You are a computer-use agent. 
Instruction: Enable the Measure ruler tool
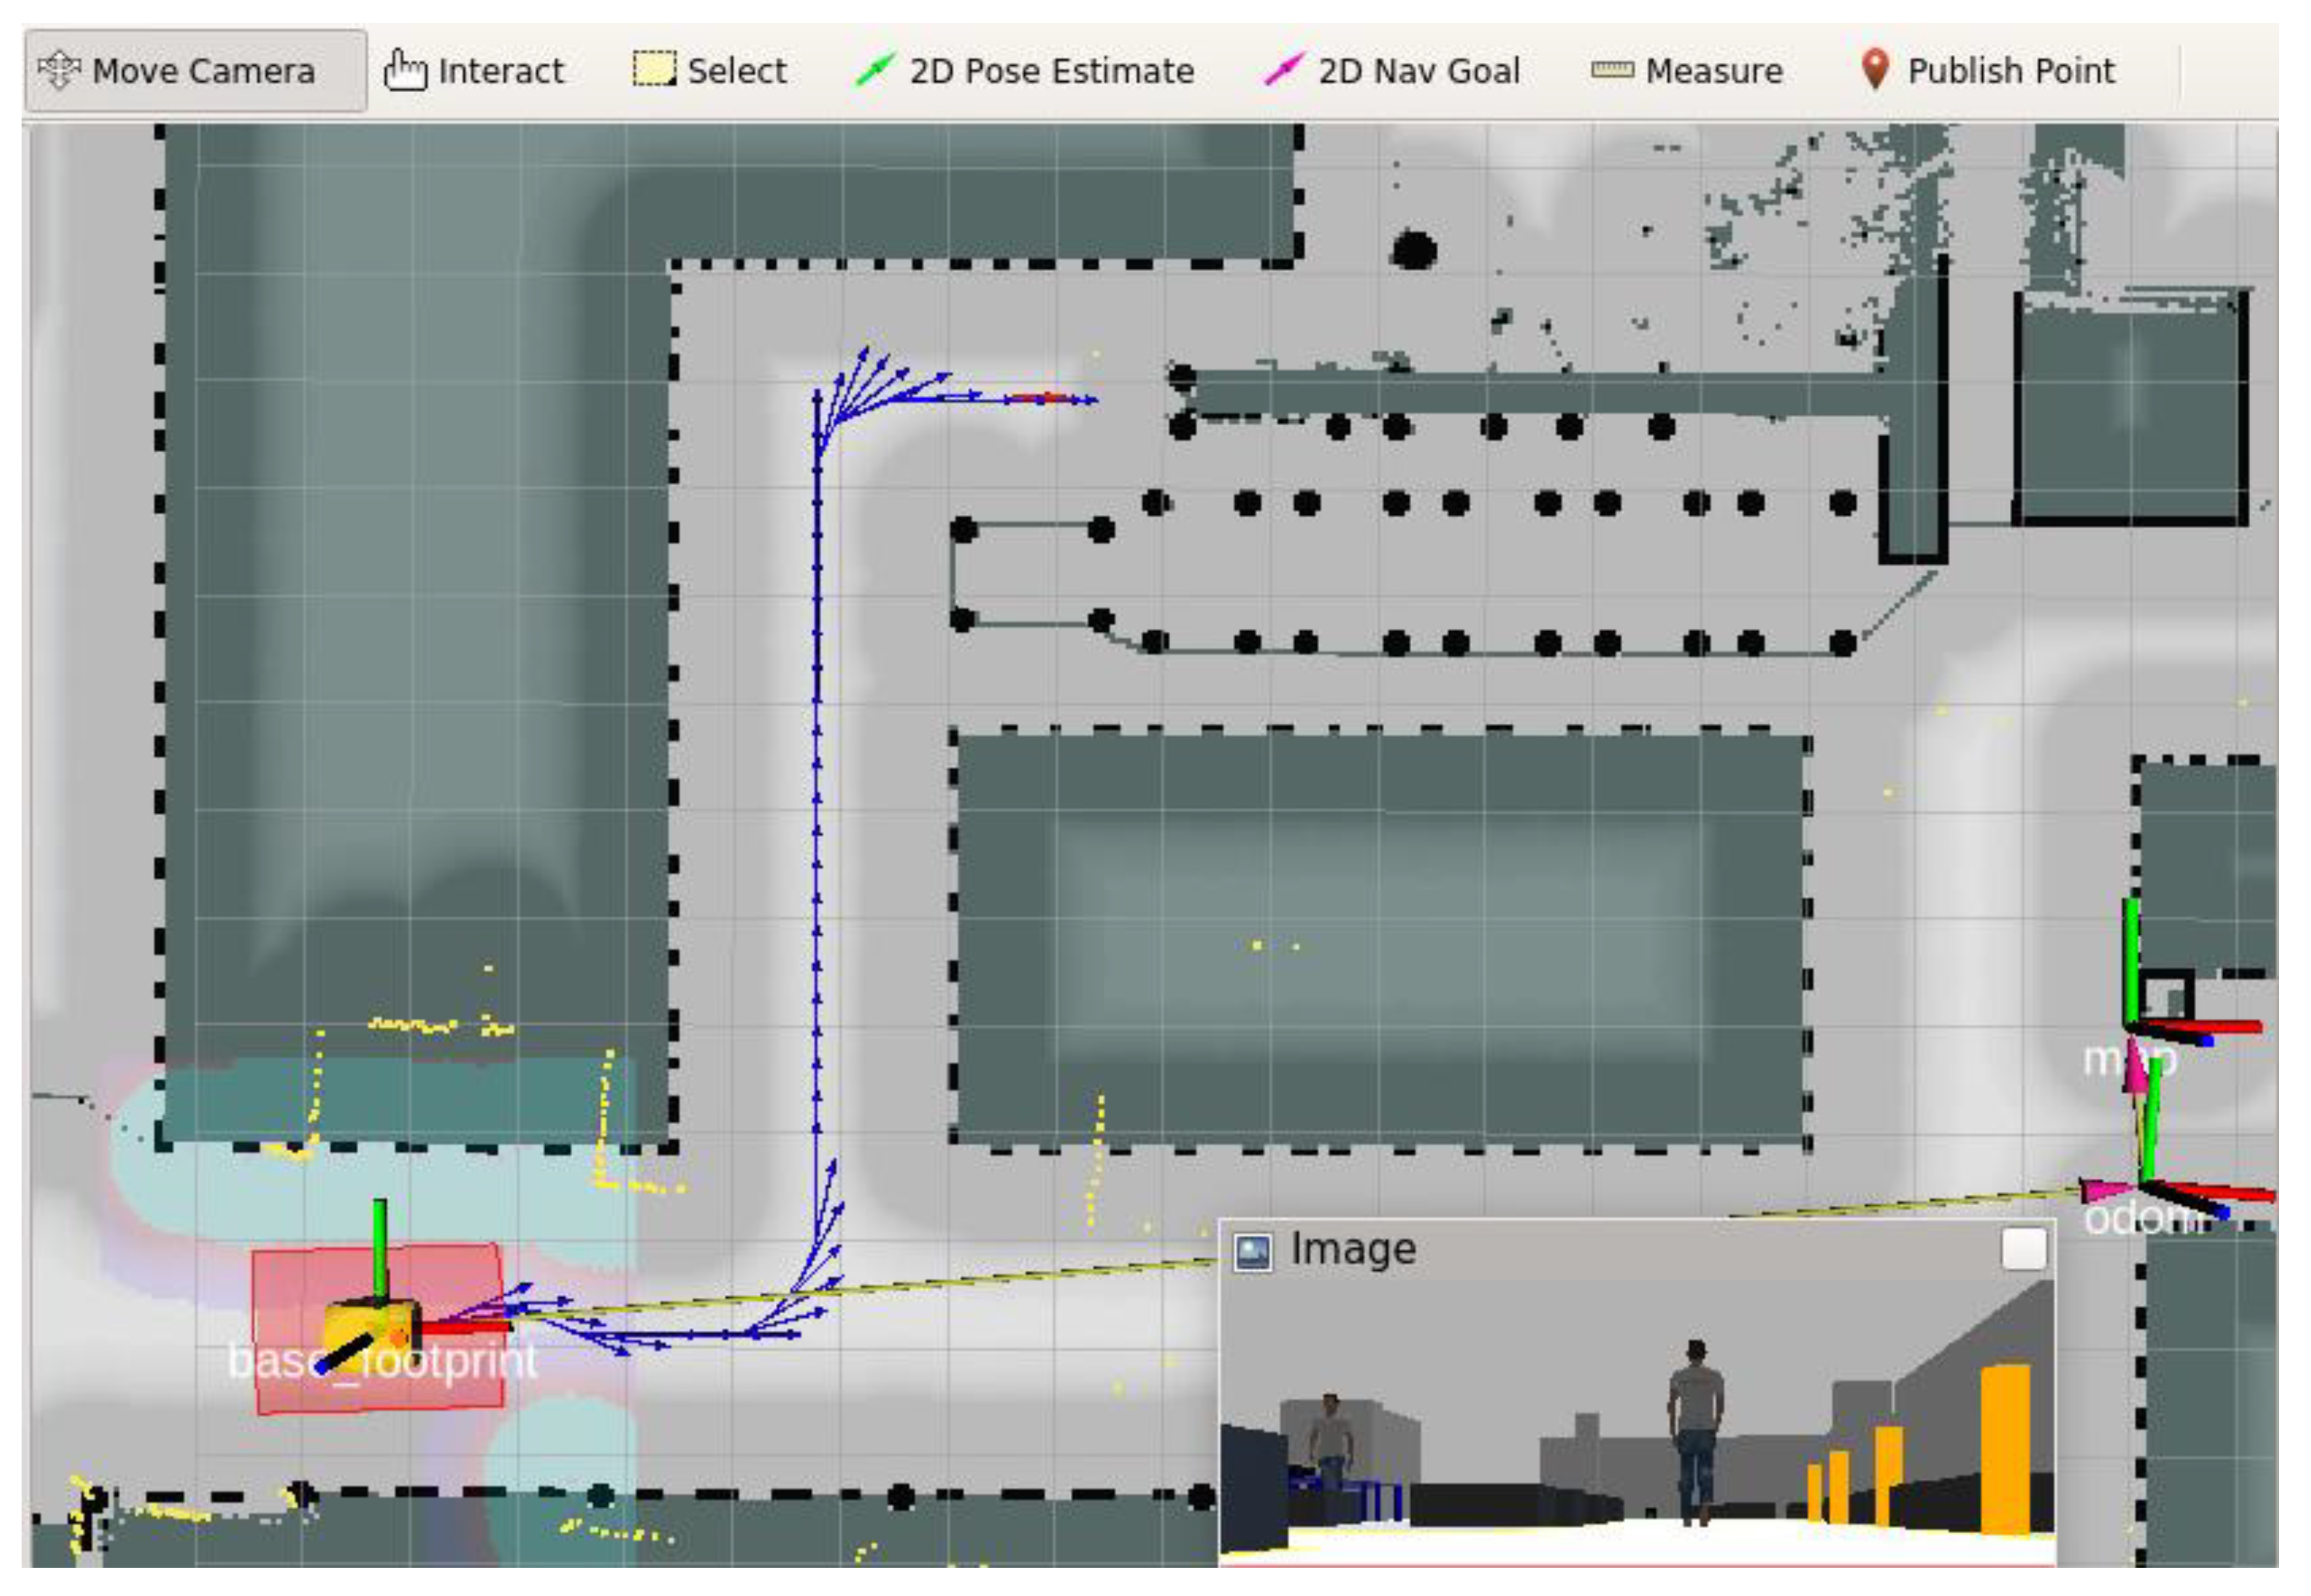[x=1688, y=71]
